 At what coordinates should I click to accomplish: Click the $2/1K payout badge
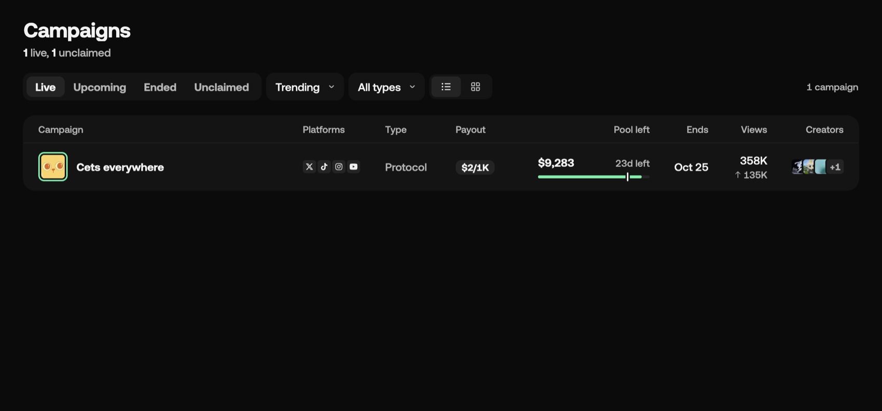(475, 167)
